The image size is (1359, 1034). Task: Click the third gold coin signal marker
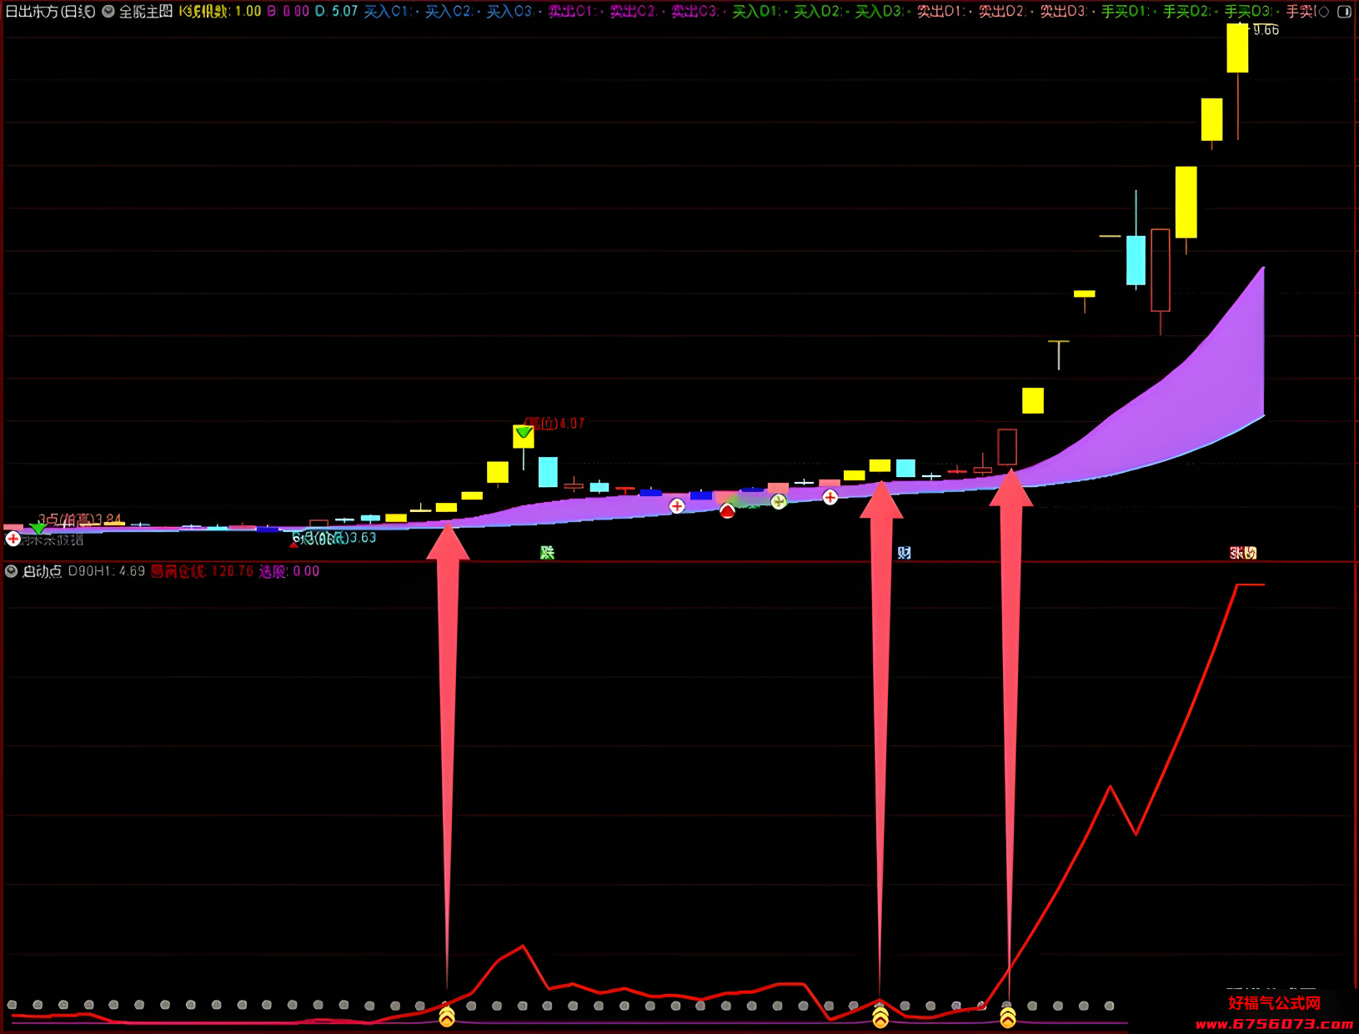[x=1008, y=1016]
